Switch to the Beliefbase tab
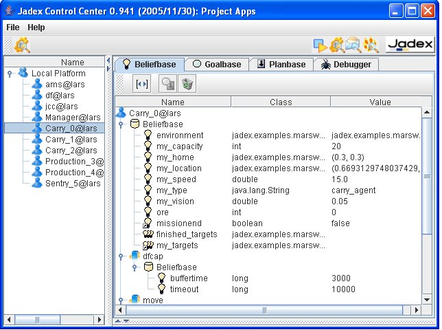Viewport: 442px width, 330px height. [150, 65]
